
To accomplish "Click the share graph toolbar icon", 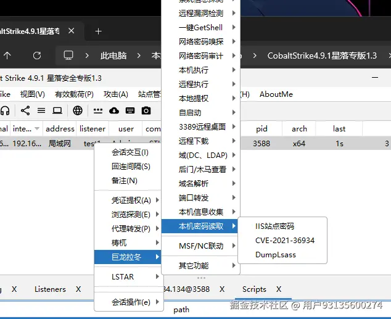I will (25, 110).
